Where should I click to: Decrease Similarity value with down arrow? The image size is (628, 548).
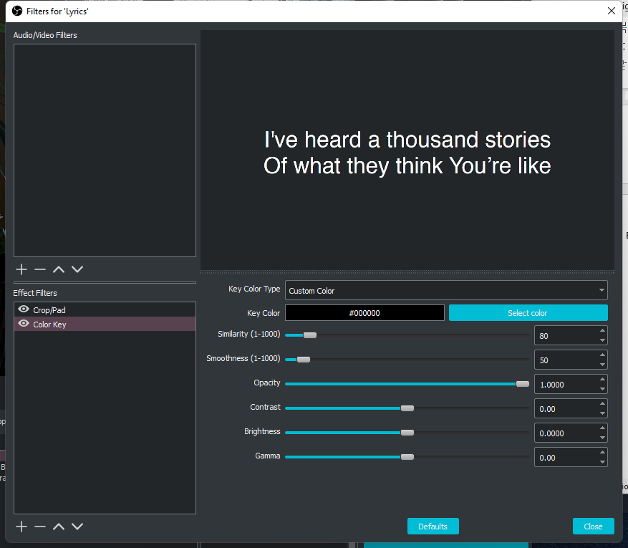click(x=602, y=340)
